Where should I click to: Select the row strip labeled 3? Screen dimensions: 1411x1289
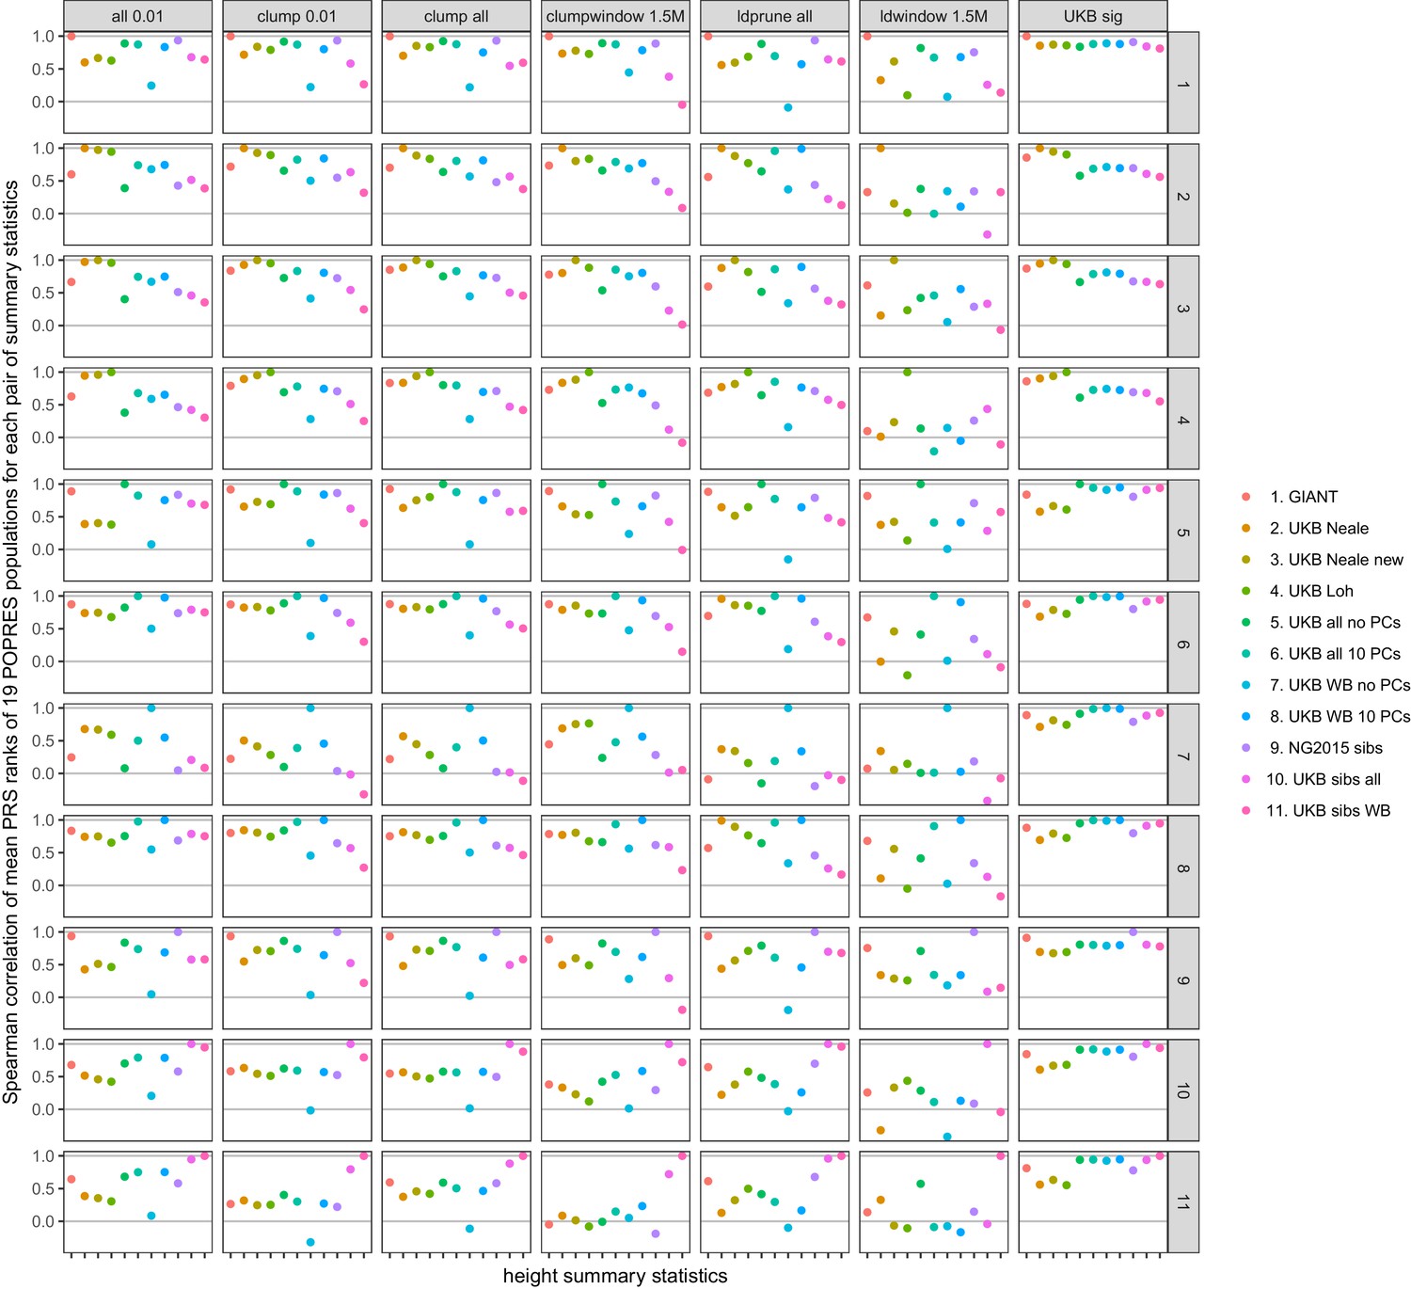pos(1183,307)
